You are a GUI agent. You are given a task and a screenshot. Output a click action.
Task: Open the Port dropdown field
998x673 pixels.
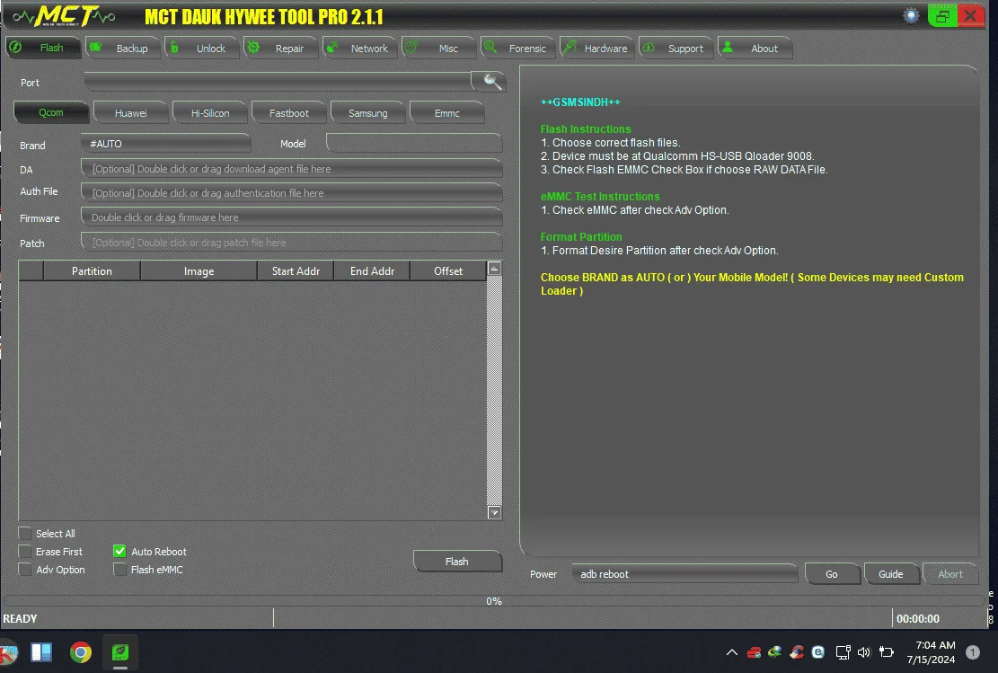pos(278,81)
